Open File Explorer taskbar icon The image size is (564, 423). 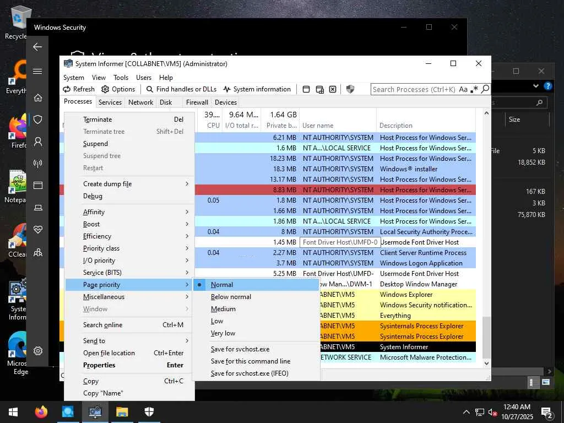[x=122, y=412]
